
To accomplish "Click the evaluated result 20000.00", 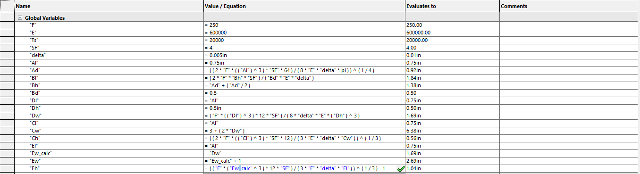I will pyautogui.click(x=452, y=40).
